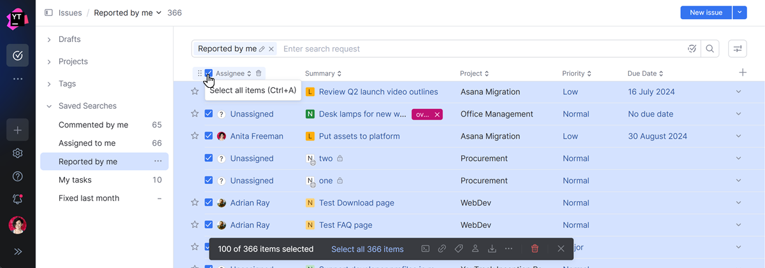Open notifications bell in left sidebar
Viewport: 765px width, 268px height.
(18, 199)
